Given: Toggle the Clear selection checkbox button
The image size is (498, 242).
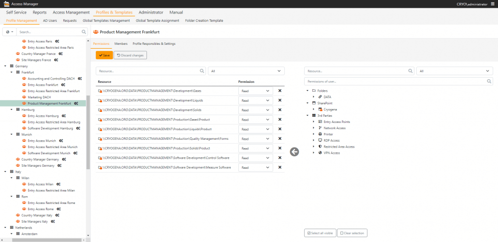Looking at the screenshot, I should point(352,233).
